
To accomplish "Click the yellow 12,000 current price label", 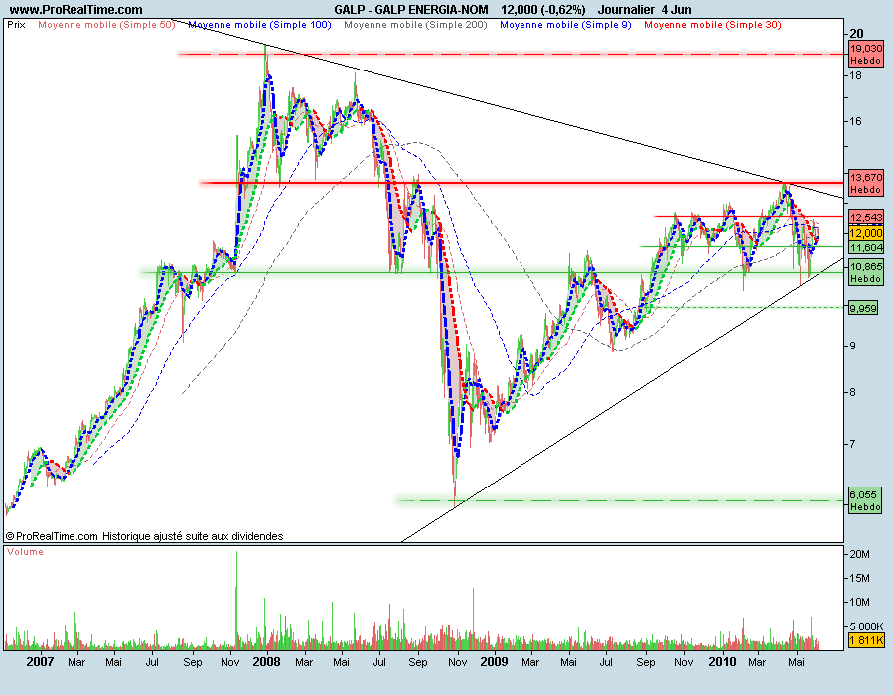I will 866,233.
